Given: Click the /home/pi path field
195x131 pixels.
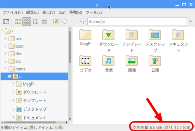Looking at the screenshot, I should [x=137, y=22].
